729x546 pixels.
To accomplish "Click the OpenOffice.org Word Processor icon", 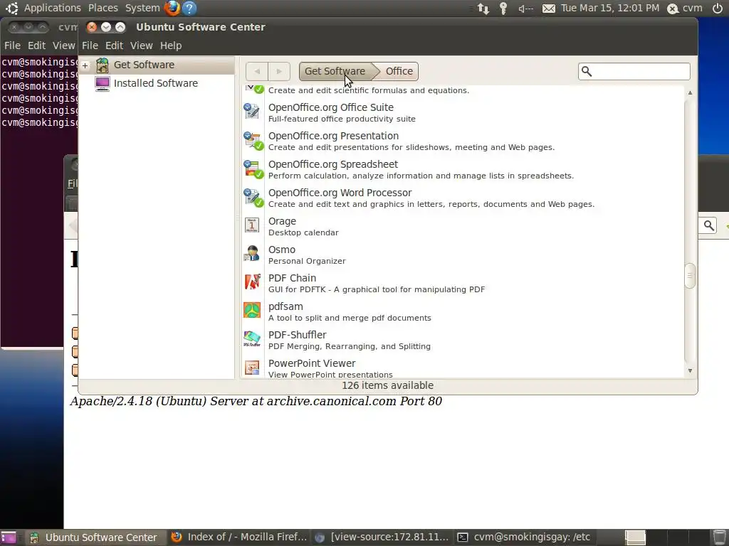I will coord(253,198).
